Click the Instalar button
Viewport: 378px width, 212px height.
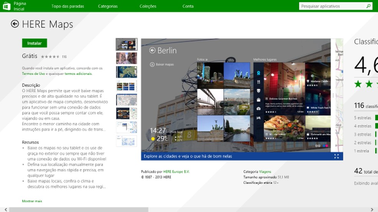[x=35, y=43]
